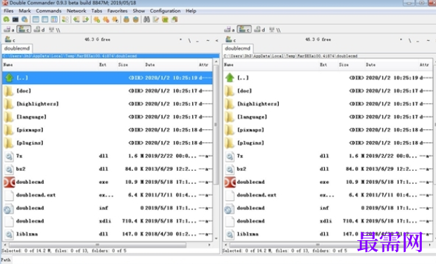Image resolution: width=436 pixels, height=264 pixels.
Task: Select the right panel doublecmd tab
Action: (237, 48)
